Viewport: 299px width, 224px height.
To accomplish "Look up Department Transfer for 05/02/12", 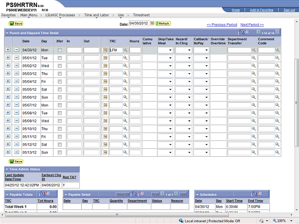I will [254, 66].
